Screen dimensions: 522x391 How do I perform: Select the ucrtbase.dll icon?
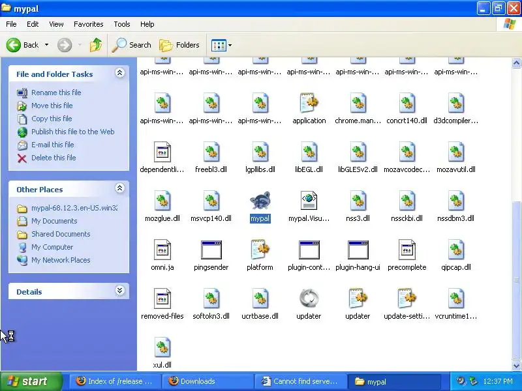pyautogui.click(x=260, y=298)
